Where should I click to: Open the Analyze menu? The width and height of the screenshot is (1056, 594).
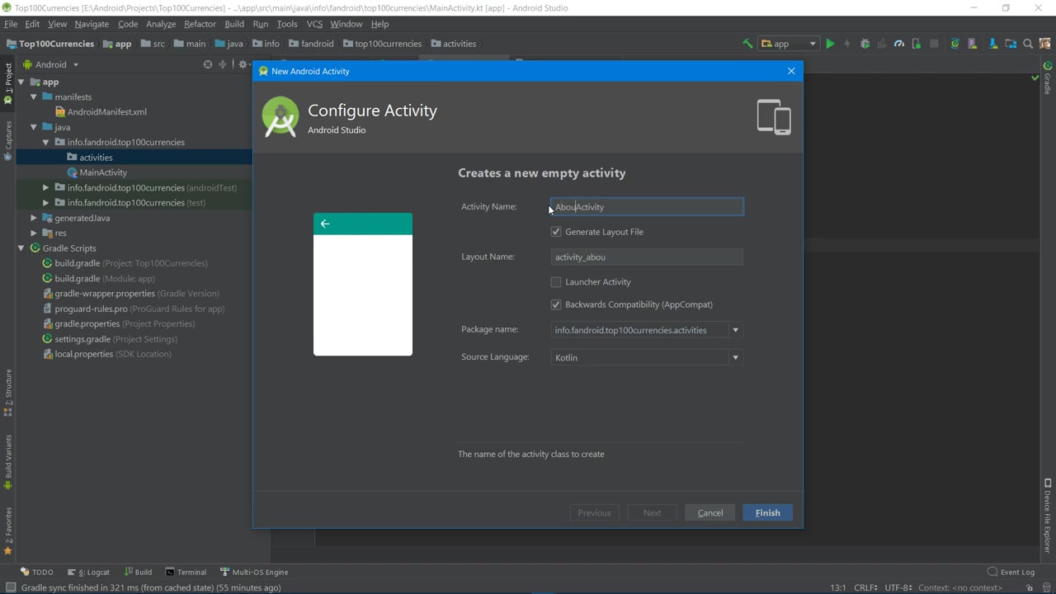tap(161, 24)
